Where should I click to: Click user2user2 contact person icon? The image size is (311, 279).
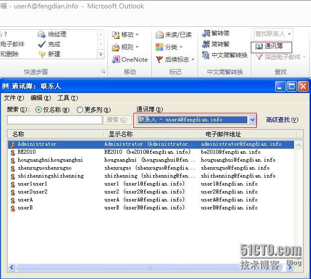click(13, 192)
